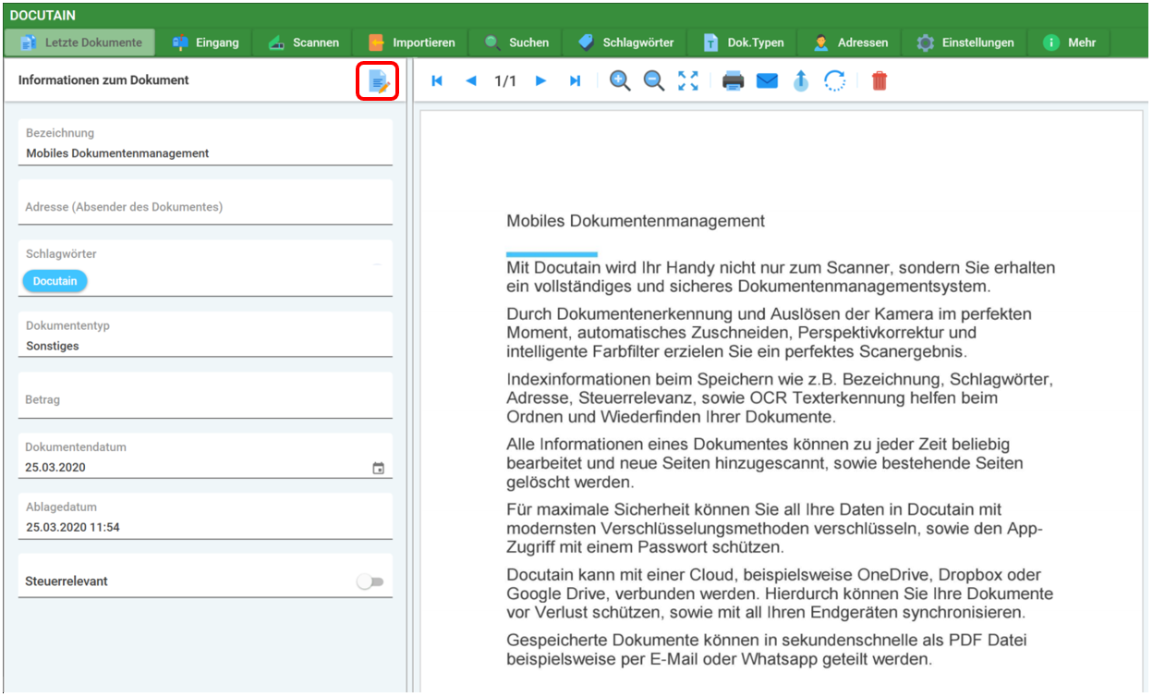Image resolution: width=1153 pixels, height=697 pixels.
Task: Open the Einstellungen tab
Action: point(965,43)
